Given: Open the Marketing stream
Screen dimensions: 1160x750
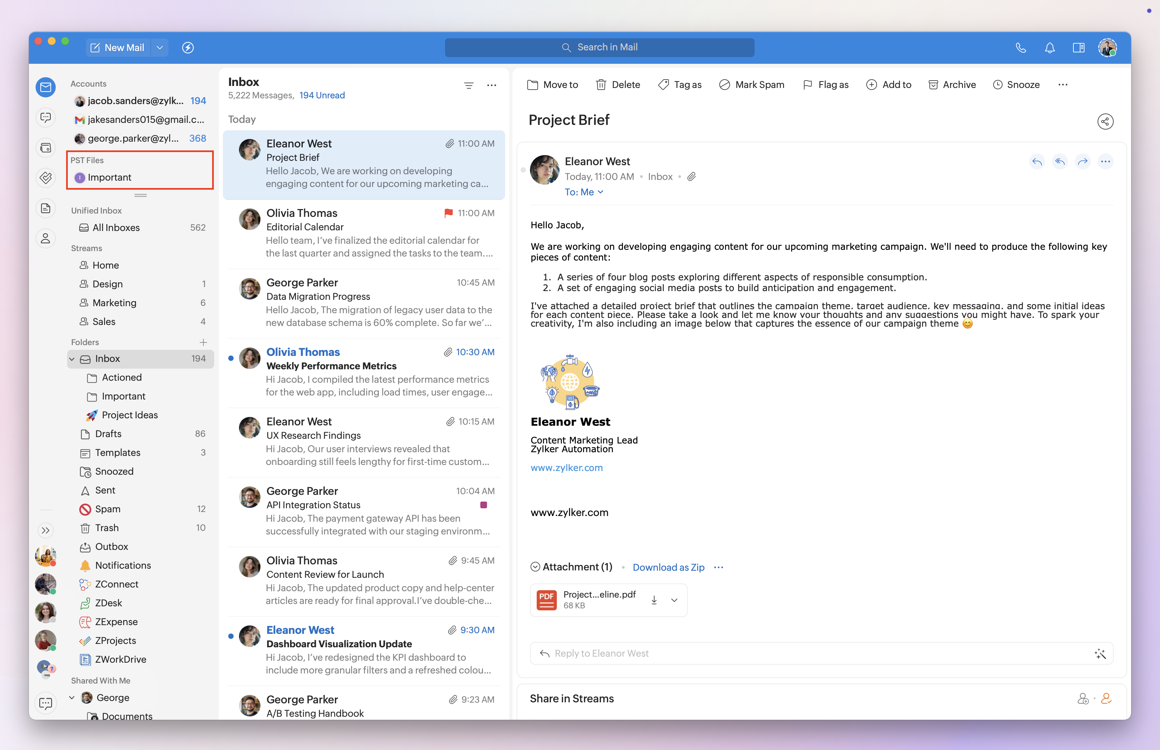Looking at the screenshot, I should pyautogui.click(x=114, y=303).
